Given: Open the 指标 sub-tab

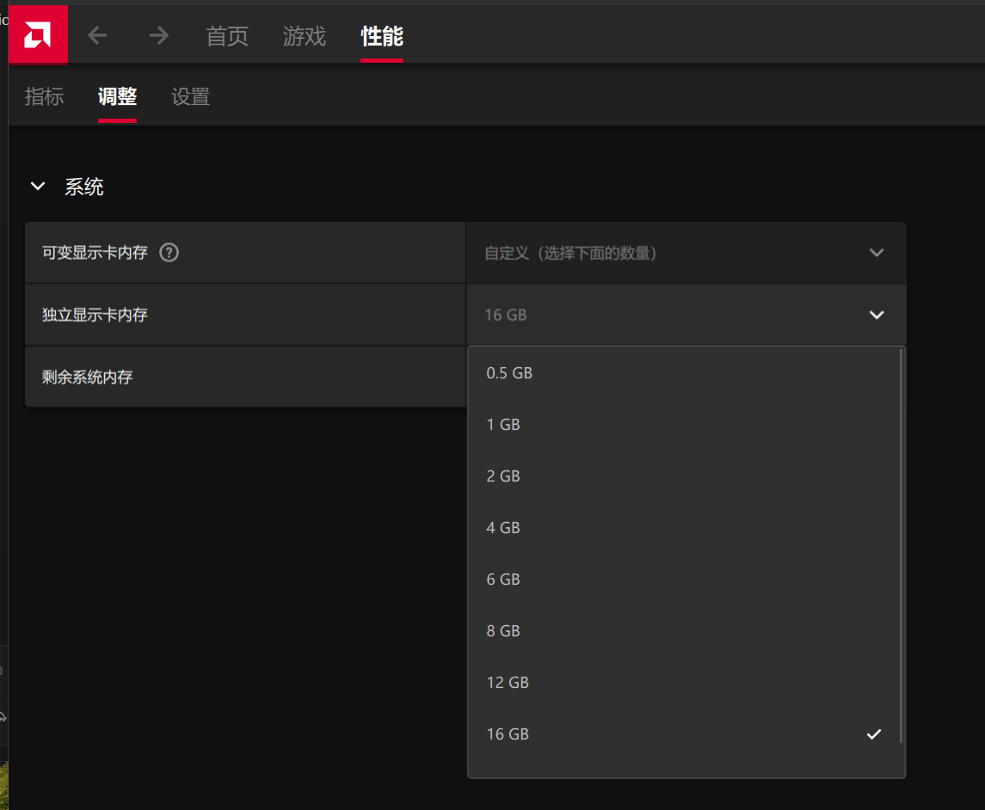Looking at the screenshot, I should 45,96.
